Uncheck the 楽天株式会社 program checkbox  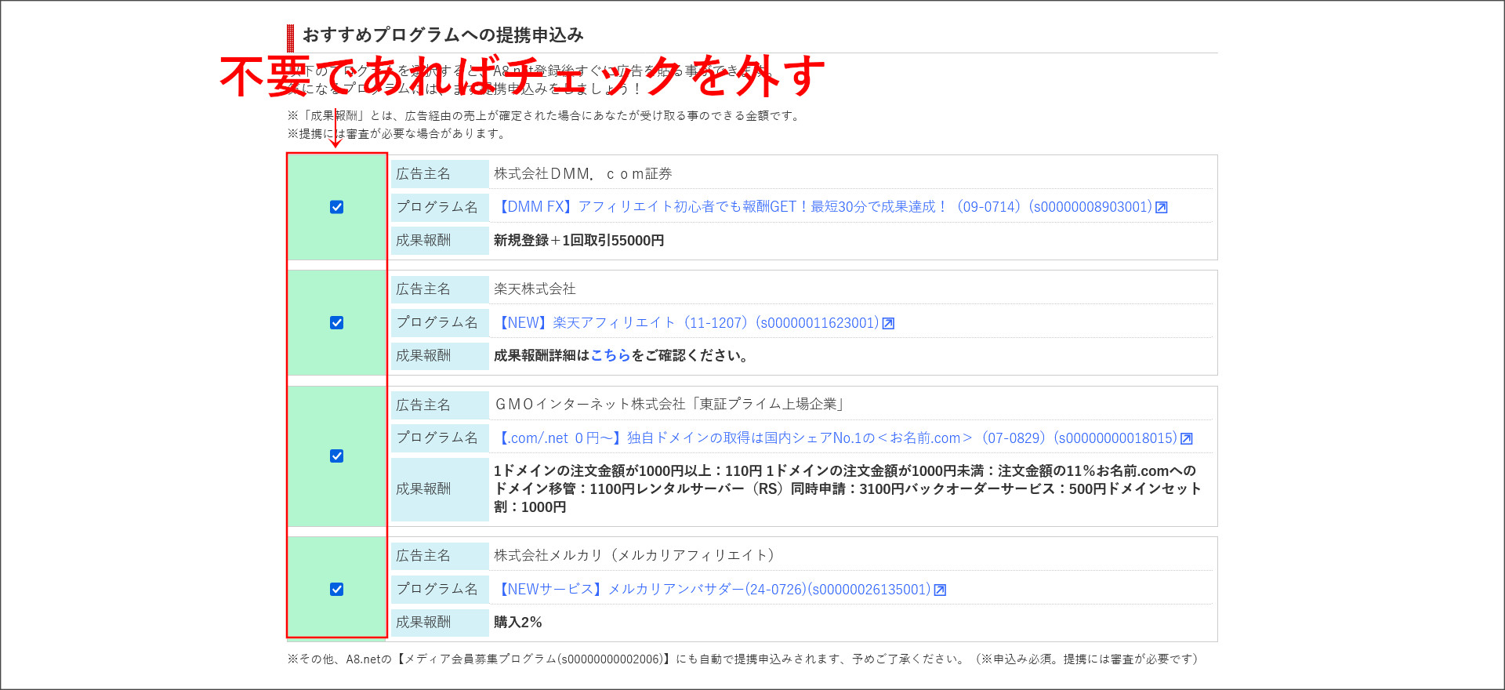pyautogui.click(x=336, y=322)
